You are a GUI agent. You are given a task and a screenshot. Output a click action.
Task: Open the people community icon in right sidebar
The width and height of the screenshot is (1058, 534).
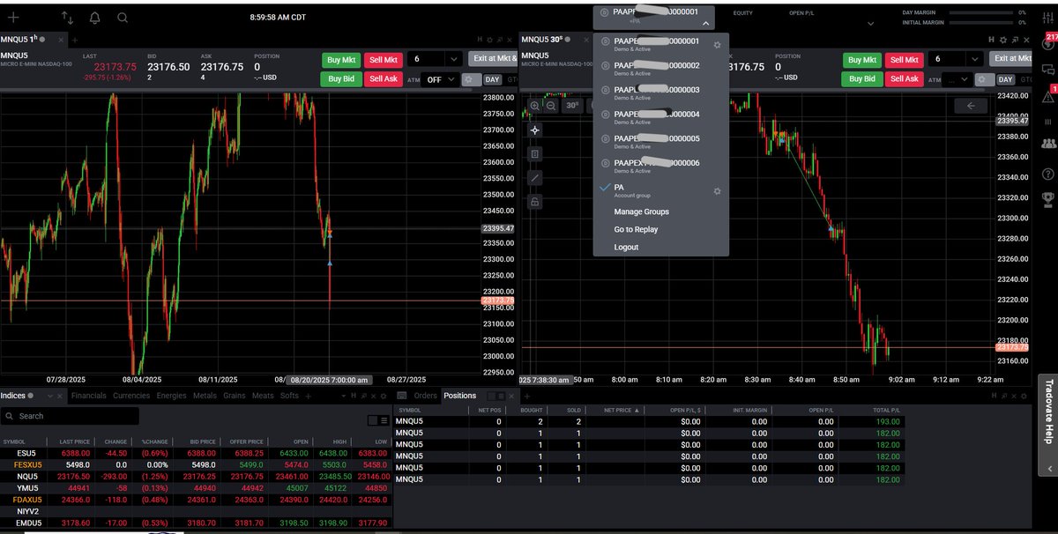tap(1048, 143)
